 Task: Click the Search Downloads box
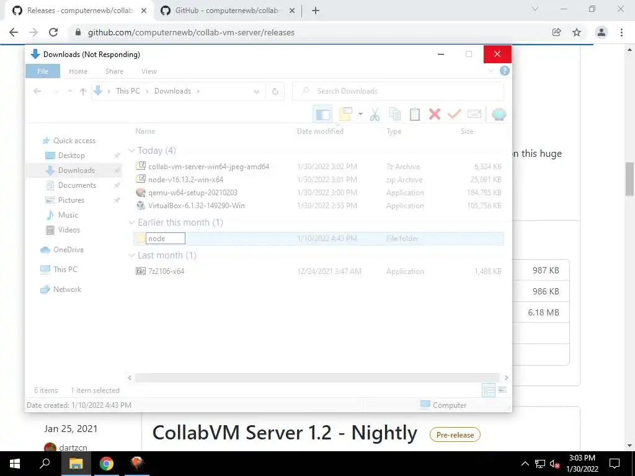pos(398,92)
